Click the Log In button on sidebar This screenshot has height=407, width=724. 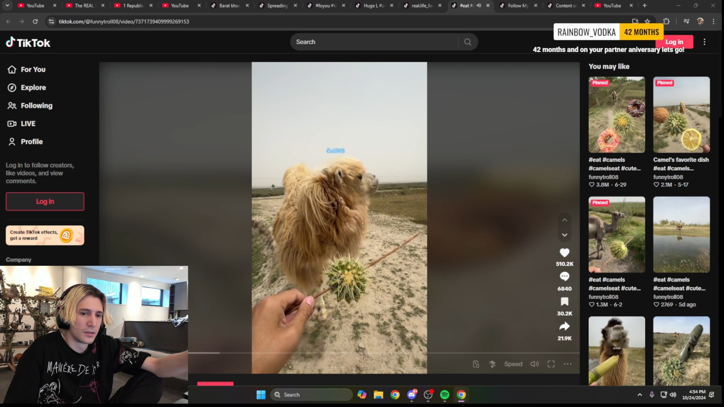45,201
